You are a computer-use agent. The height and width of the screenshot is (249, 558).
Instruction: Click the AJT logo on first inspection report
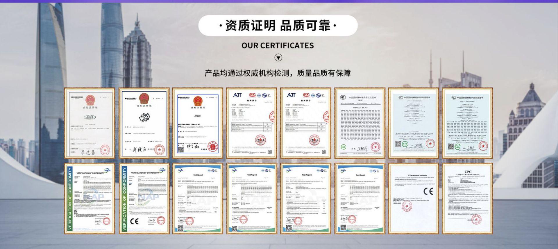click(237, 95)
